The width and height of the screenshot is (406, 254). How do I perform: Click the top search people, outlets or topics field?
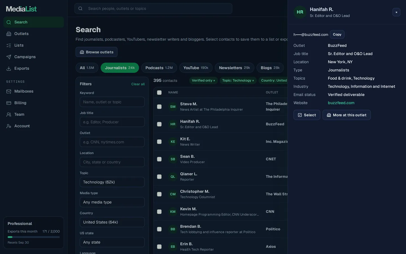(153, 8)
